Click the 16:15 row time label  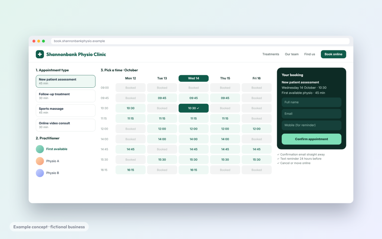[104, 170]
